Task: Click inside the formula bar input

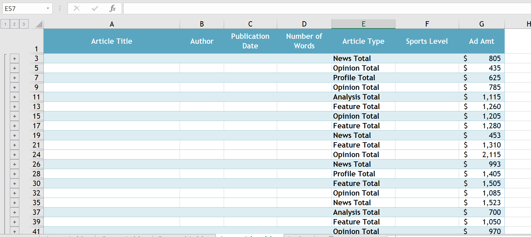Action: 327,8
